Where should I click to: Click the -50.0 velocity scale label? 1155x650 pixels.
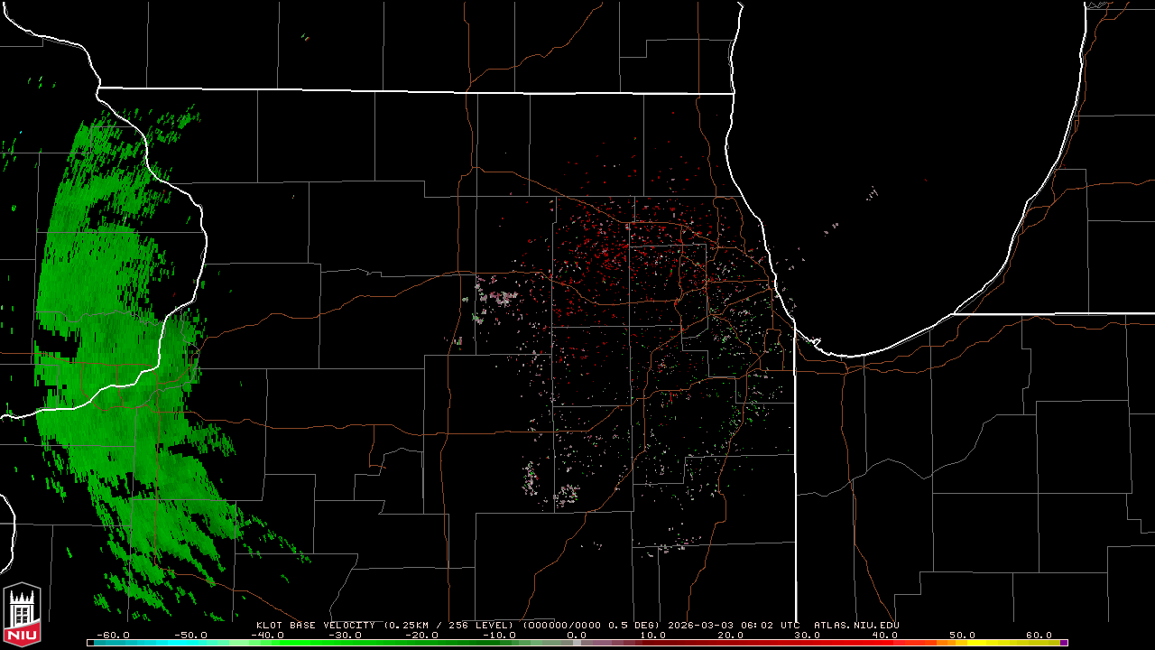[189, 635]
